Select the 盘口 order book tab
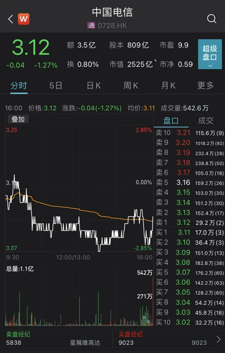This screenshot has width=225, height=353. [171, 121]
